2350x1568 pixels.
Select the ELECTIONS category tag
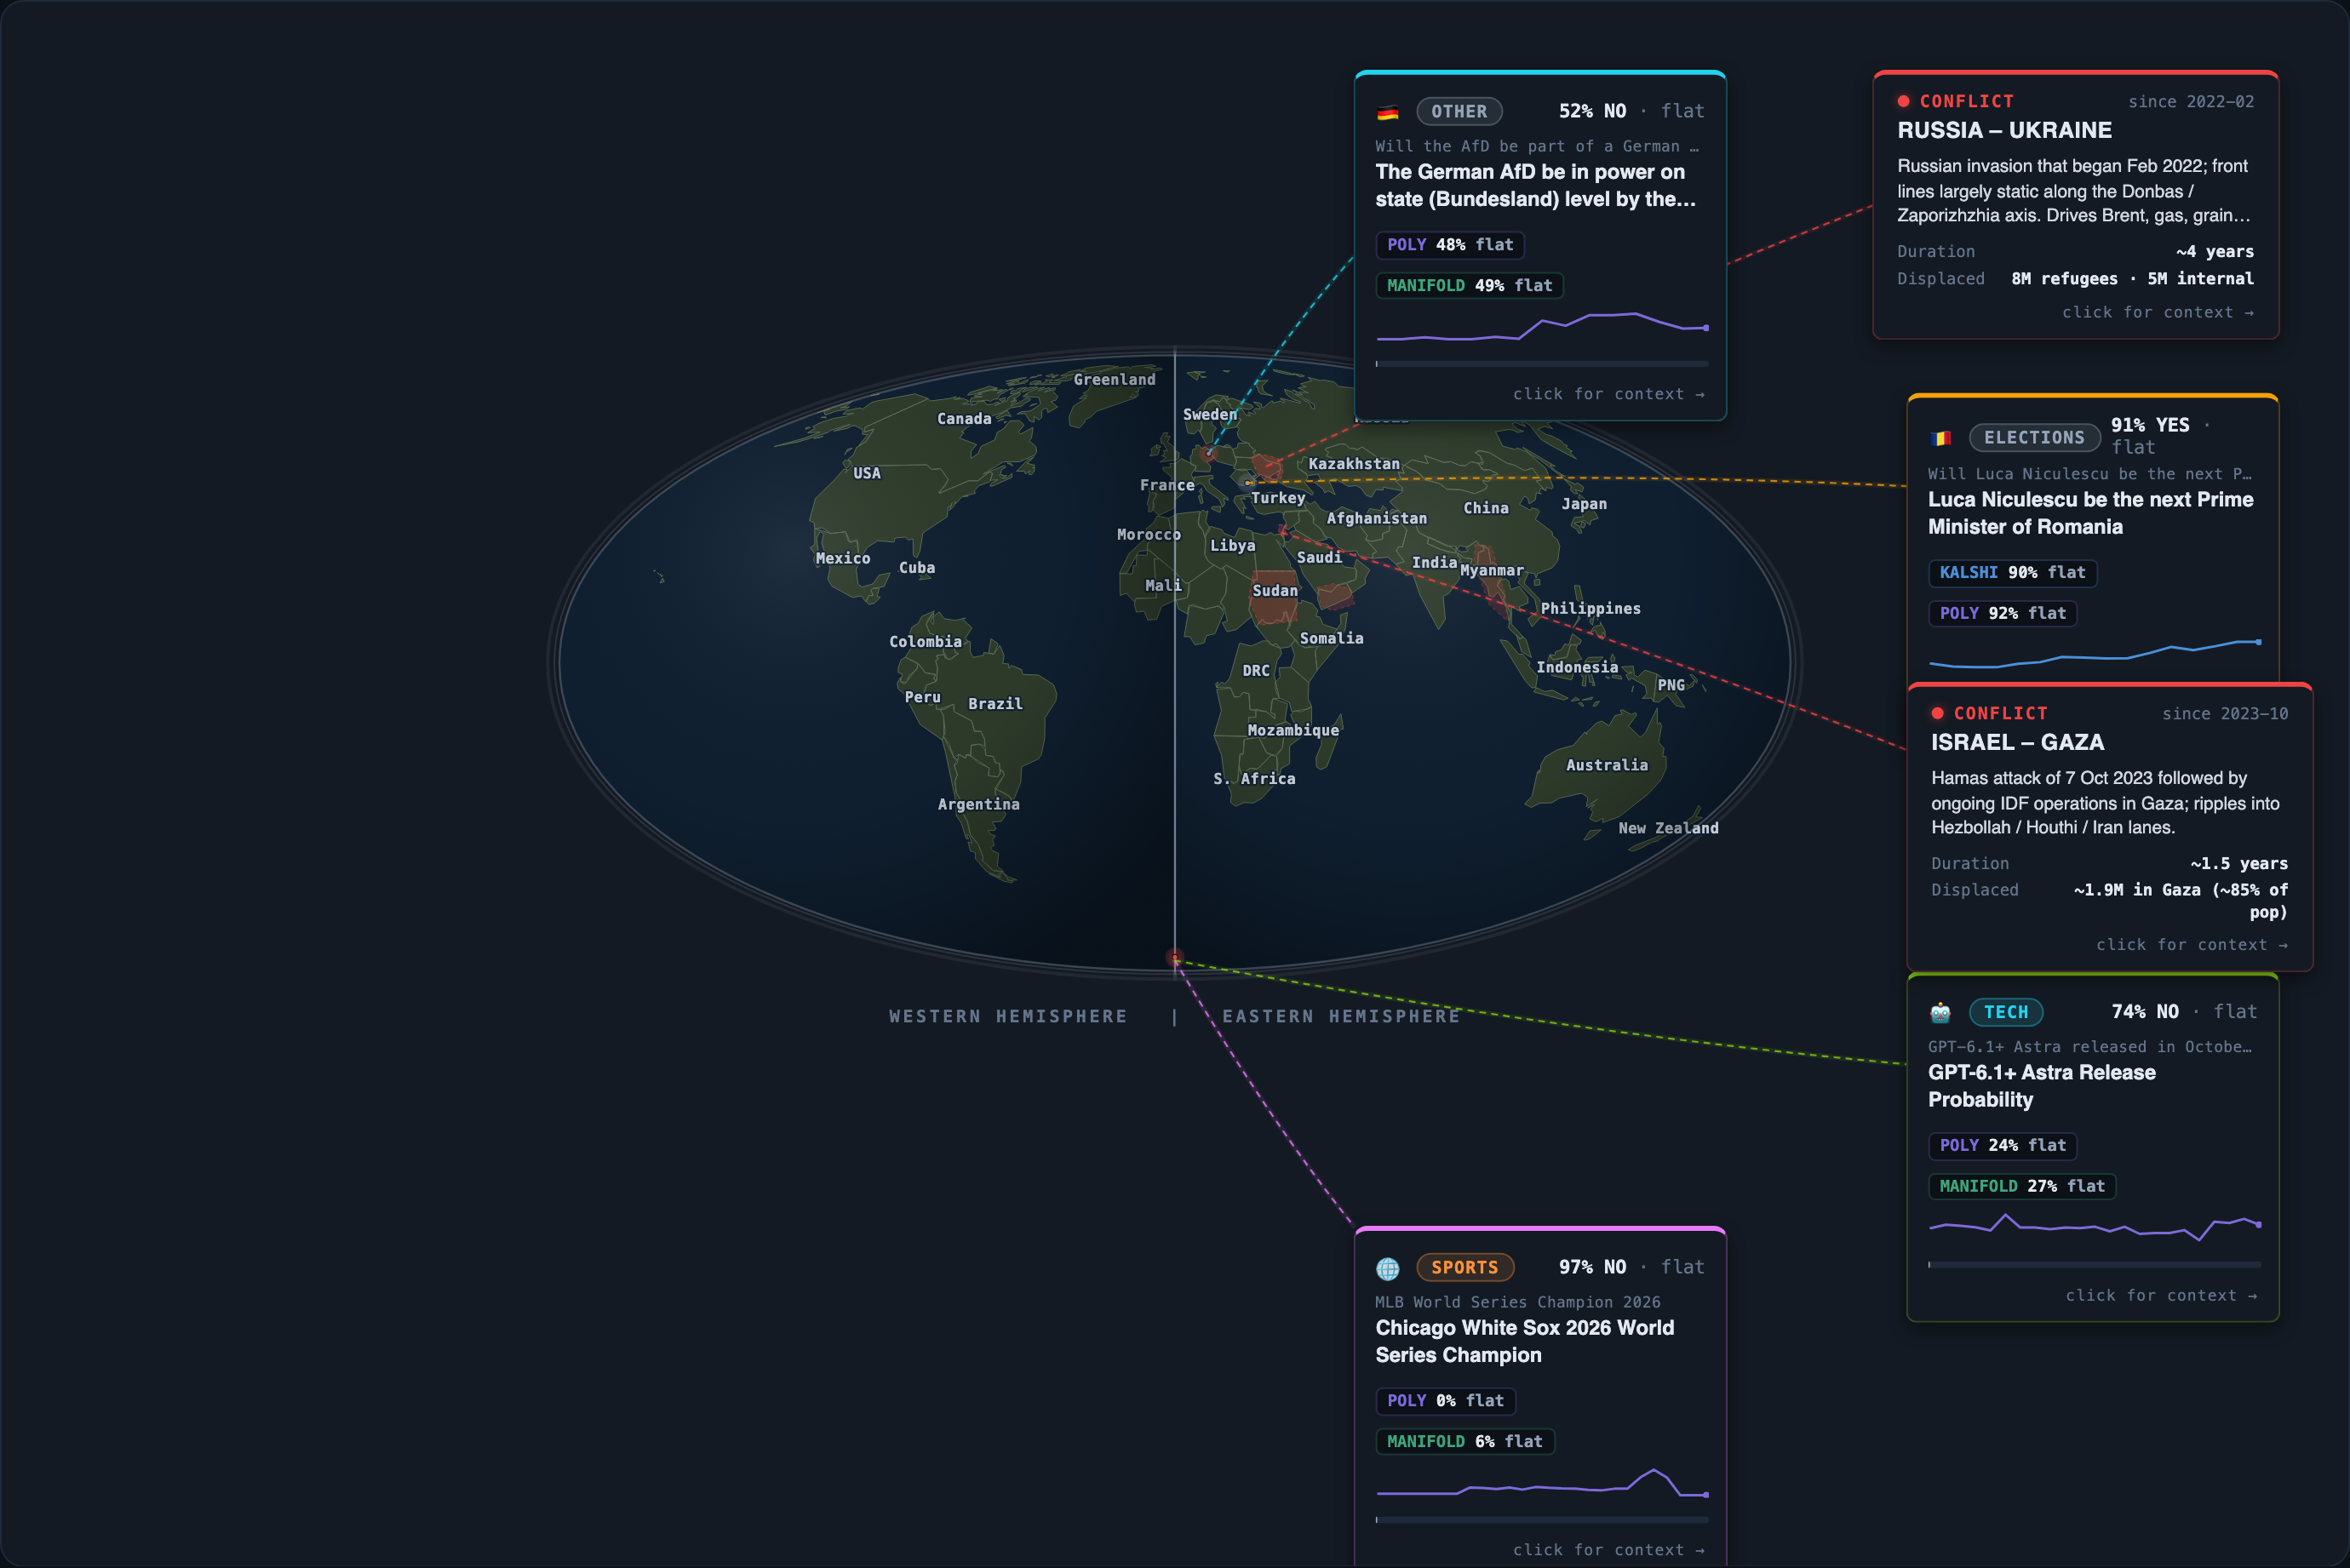tap(2034, 438)
